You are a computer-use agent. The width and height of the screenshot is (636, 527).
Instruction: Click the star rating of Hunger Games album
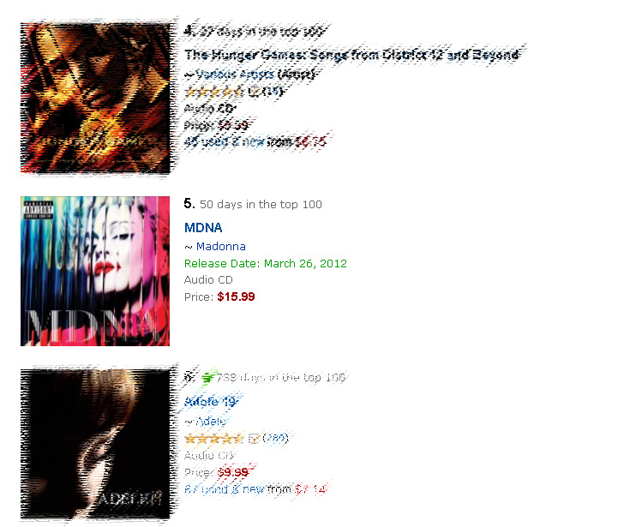tap(213, 92)
